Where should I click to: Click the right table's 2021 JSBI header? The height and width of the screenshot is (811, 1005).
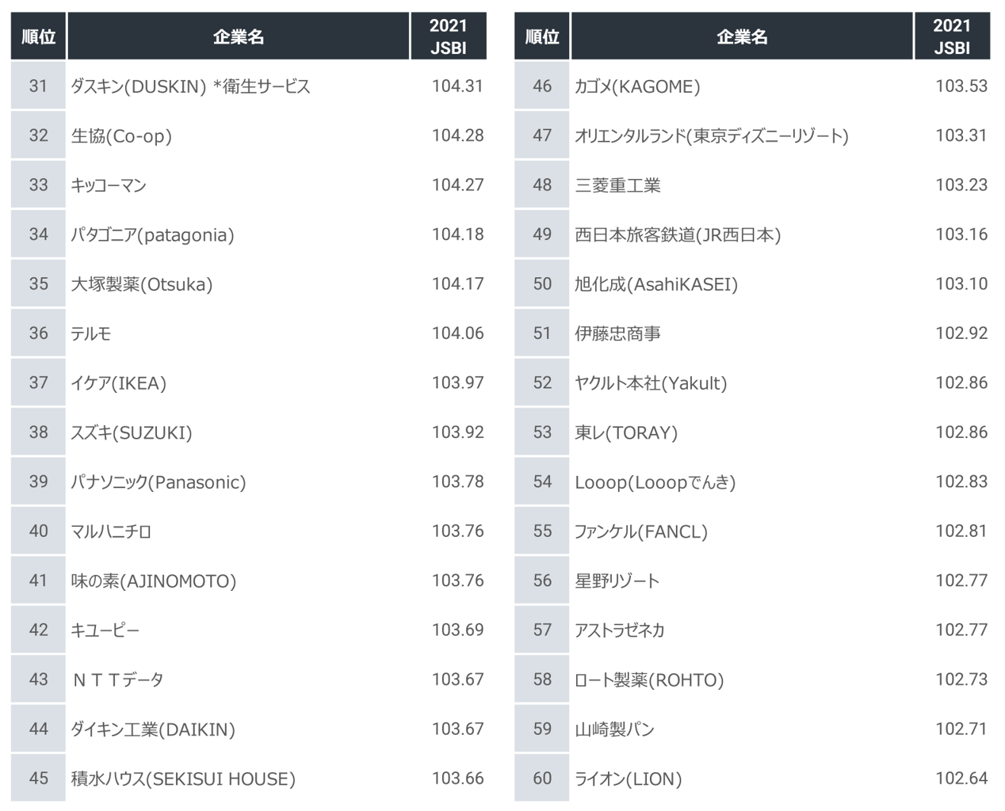951,36
